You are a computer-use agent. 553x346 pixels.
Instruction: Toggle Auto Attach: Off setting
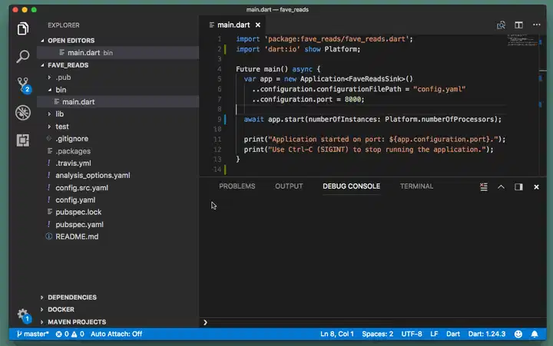click(x=116, y=334)
